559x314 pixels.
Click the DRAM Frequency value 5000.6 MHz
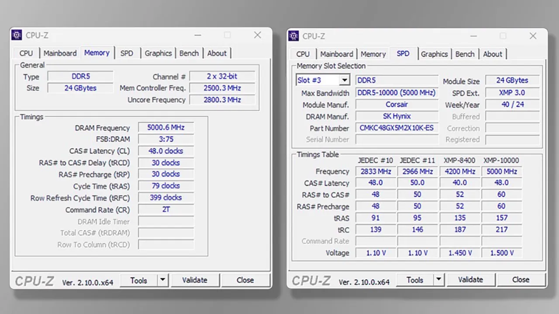(x=166, y=127)
